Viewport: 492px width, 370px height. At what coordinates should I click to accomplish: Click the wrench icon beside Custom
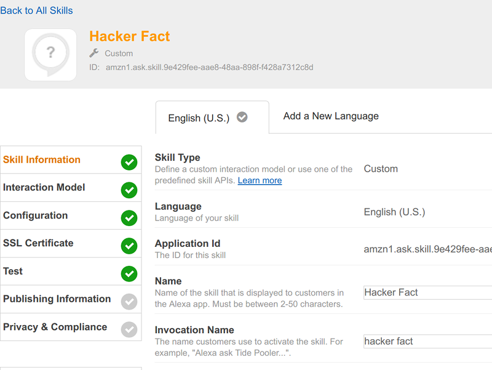(x=94, y=54)
